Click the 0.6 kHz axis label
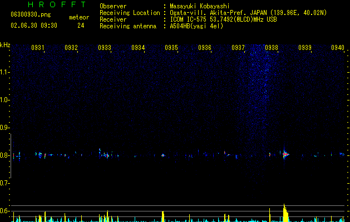 point(4,211)
